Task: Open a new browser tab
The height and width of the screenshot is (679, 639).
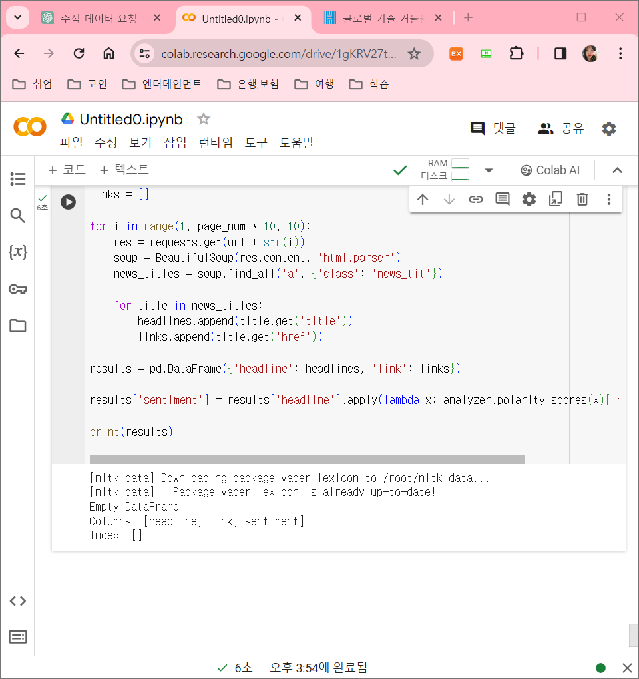Action: click(468, 18)
